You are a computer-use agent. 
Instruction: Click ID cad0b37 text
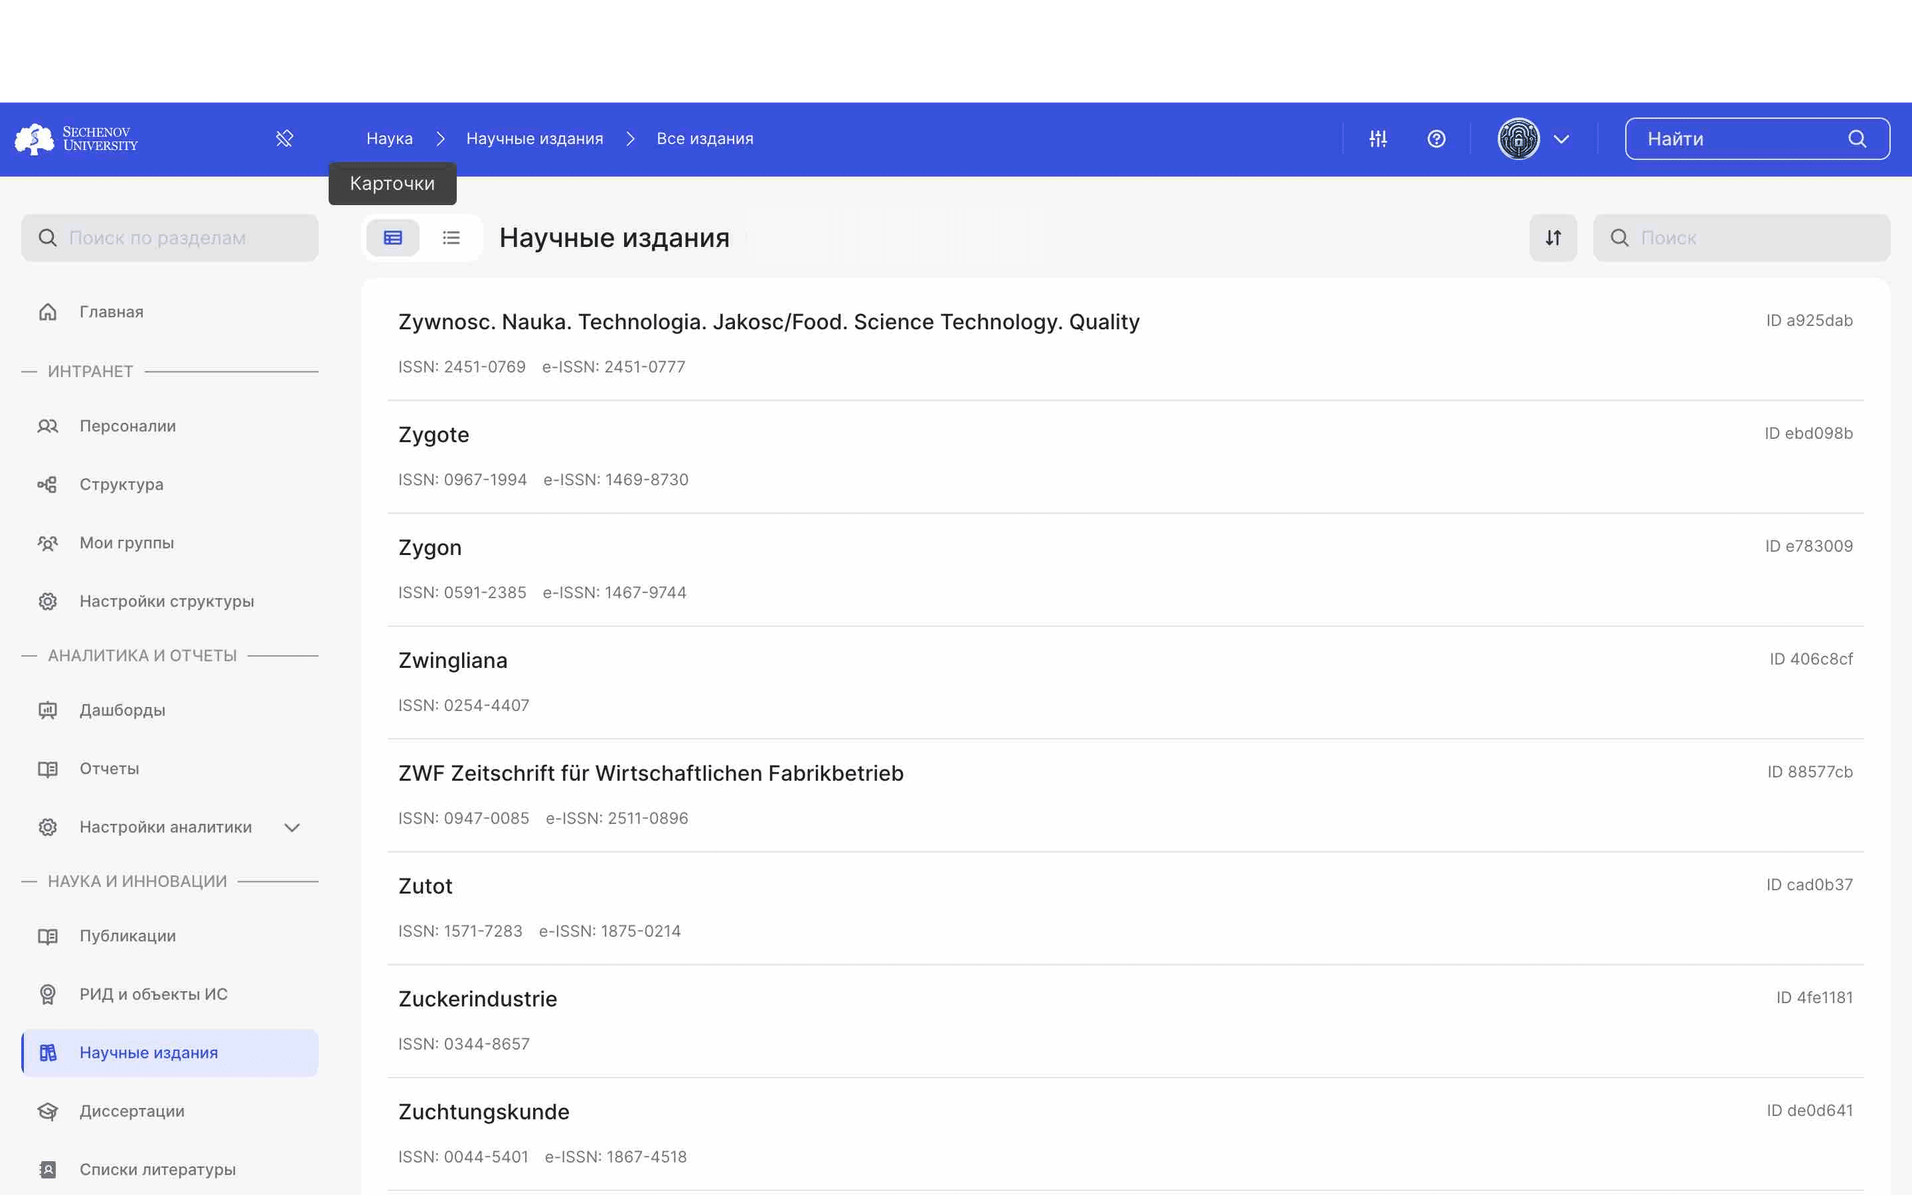pyautogui.click(x=1809, y=885)
